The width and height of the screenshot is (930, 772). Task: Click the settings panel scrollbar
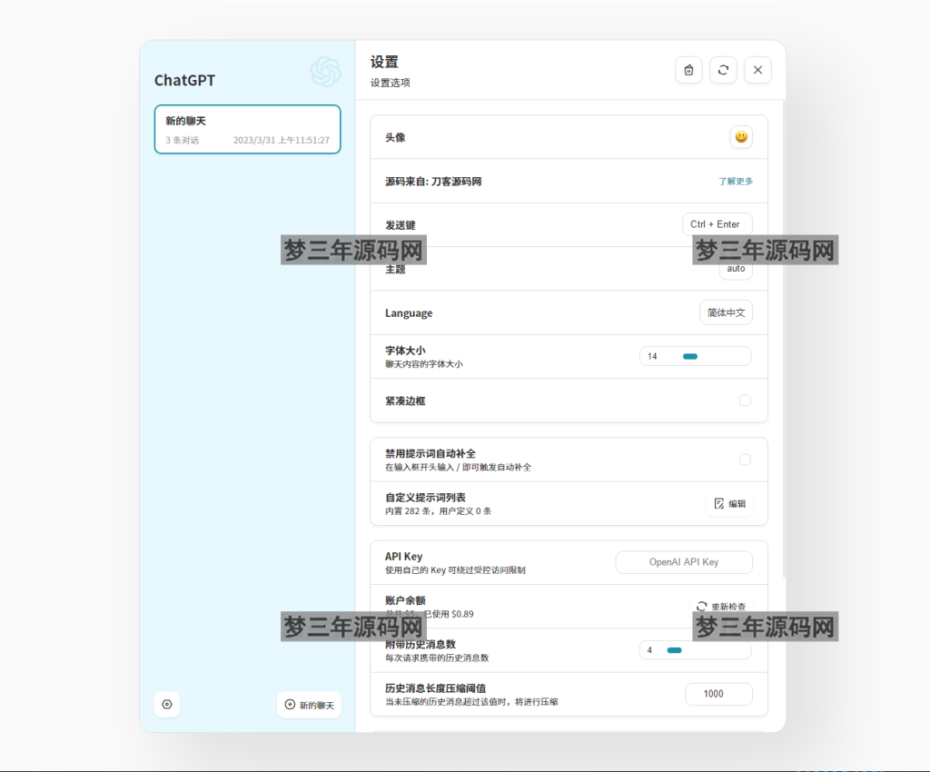784,338
